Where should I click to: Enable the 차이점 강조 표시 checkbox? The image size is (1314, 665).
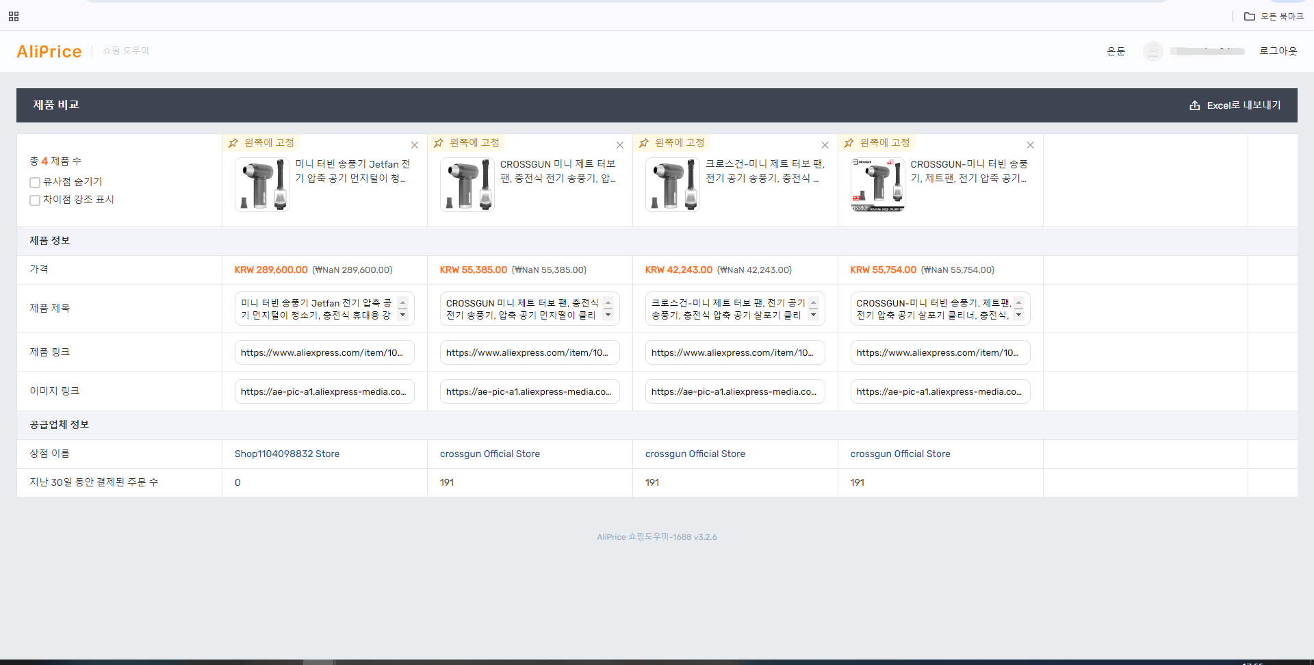35,200
